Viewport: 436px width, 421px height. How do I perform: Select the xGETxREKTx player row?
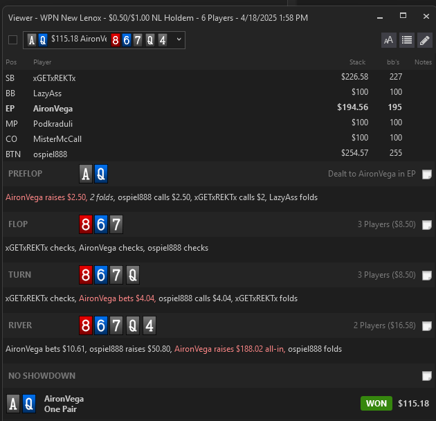(218, 78)
